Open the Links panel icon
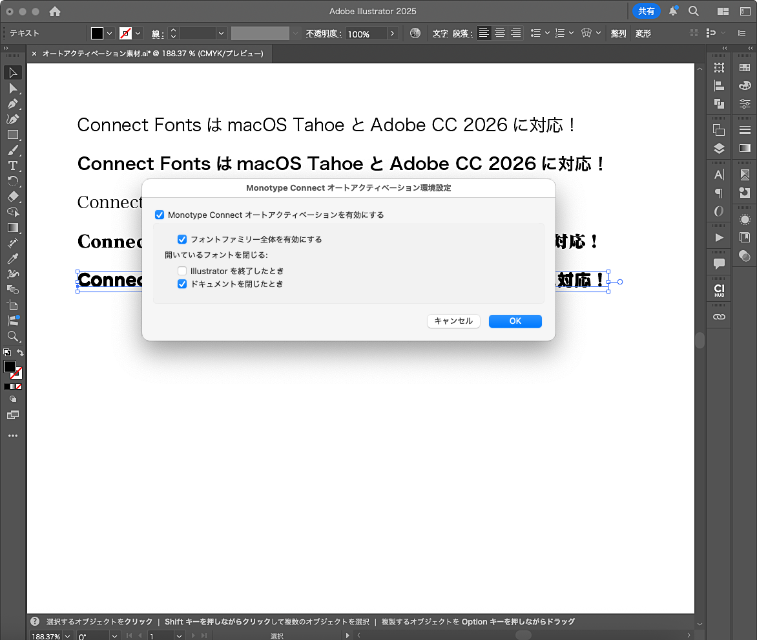This screenshot has height=640, width=757. click(719, 317)
